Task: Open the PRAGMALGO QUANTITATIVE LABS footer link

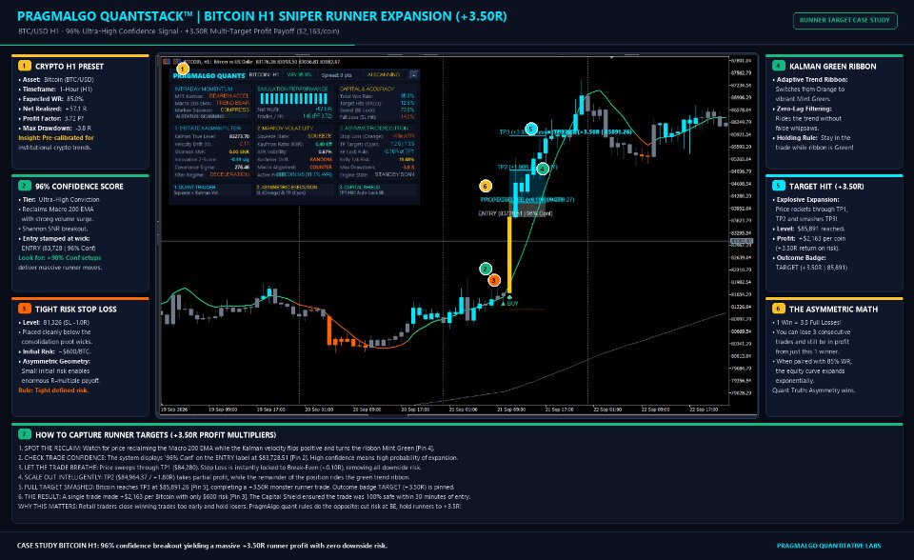Action: pyautogui.click(x=829, y=546)
